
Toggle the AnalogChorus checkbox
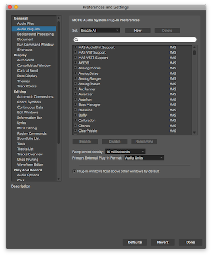pyautogui.click(x=75, y=68)
